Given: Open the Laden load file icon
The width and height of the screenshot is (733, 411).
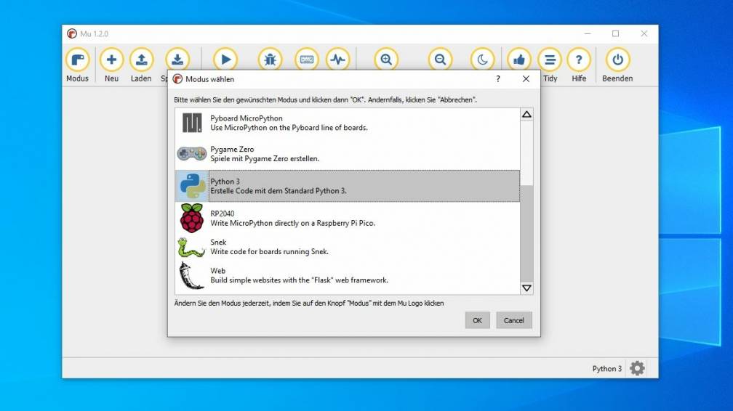Looking at the screenshot, I should [141, 60].
